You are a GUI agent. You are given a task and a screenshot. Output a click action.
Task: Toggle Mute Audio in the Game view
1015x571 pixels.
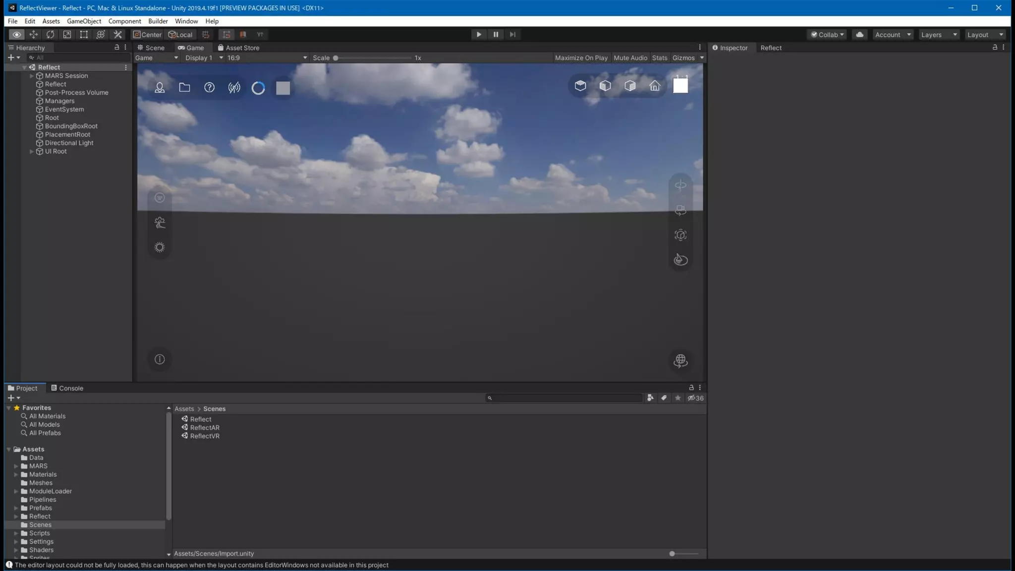tap(630, 58)
